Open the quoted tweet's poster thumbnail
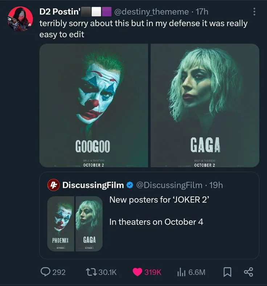The height and width of the screenshot is (286, 267). coord(75,223)
